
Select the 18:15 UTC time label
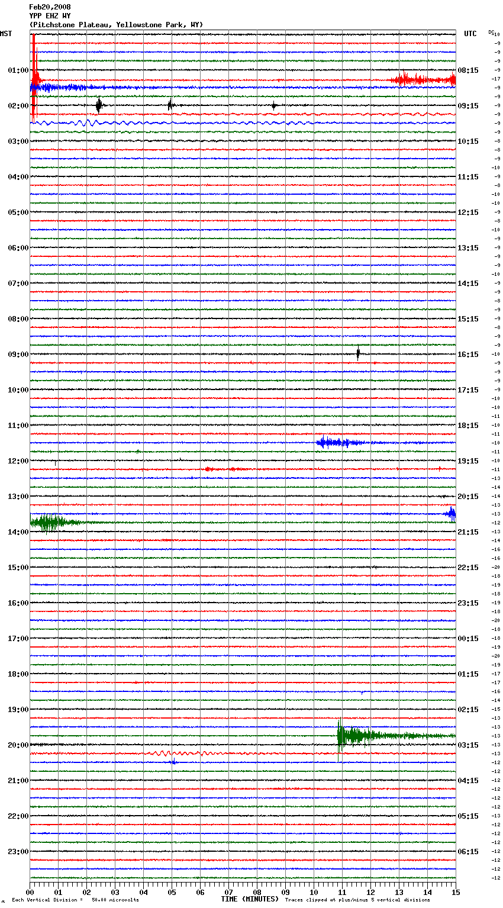tap(468, 426)
